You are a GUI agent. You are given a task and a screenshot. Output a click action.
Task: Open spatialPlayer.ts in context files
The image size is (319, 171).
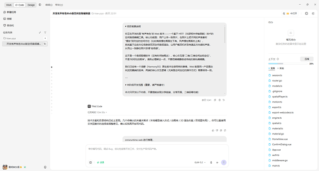click(x=280, y=97)
